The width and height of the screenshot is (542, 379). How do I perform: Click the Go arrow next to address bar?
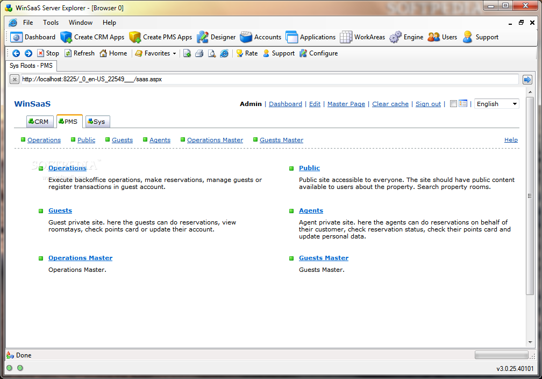click(527, 80)
